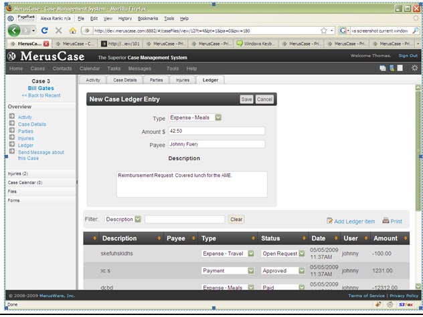
Task: Switch to the Case Details tab
Action: pos(124,80)
